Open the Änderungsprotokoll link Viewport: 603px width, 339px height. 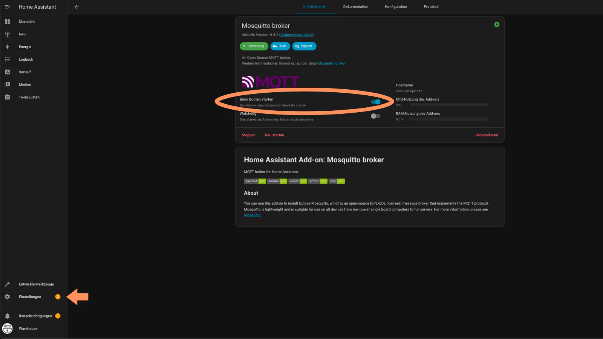297,35
